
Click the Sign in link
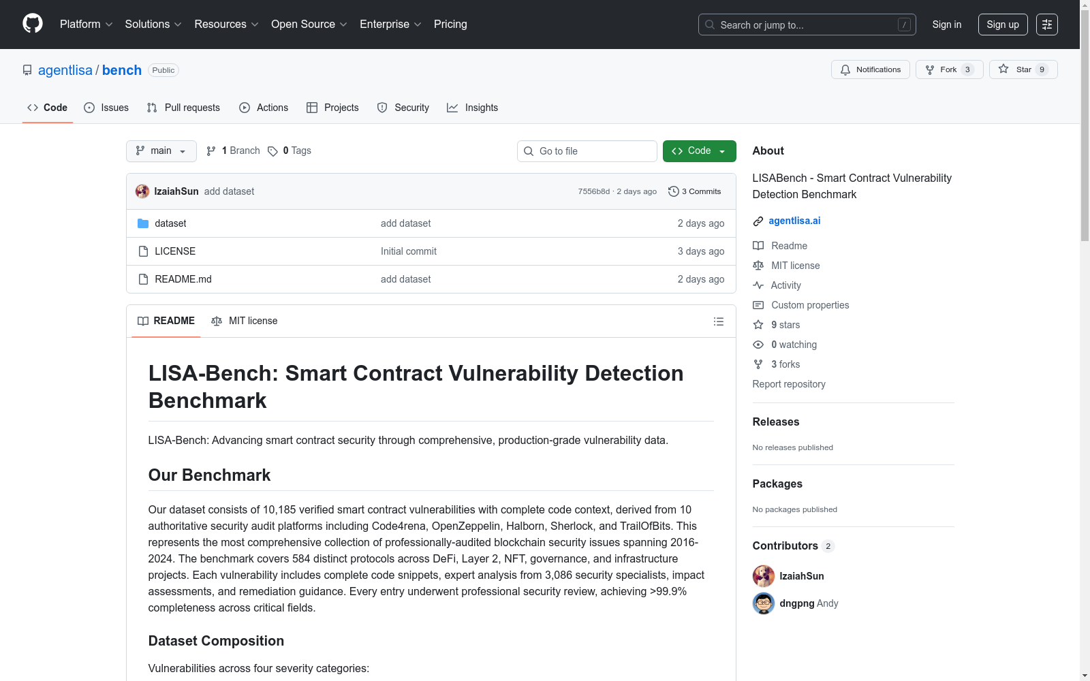pos(947,25)
